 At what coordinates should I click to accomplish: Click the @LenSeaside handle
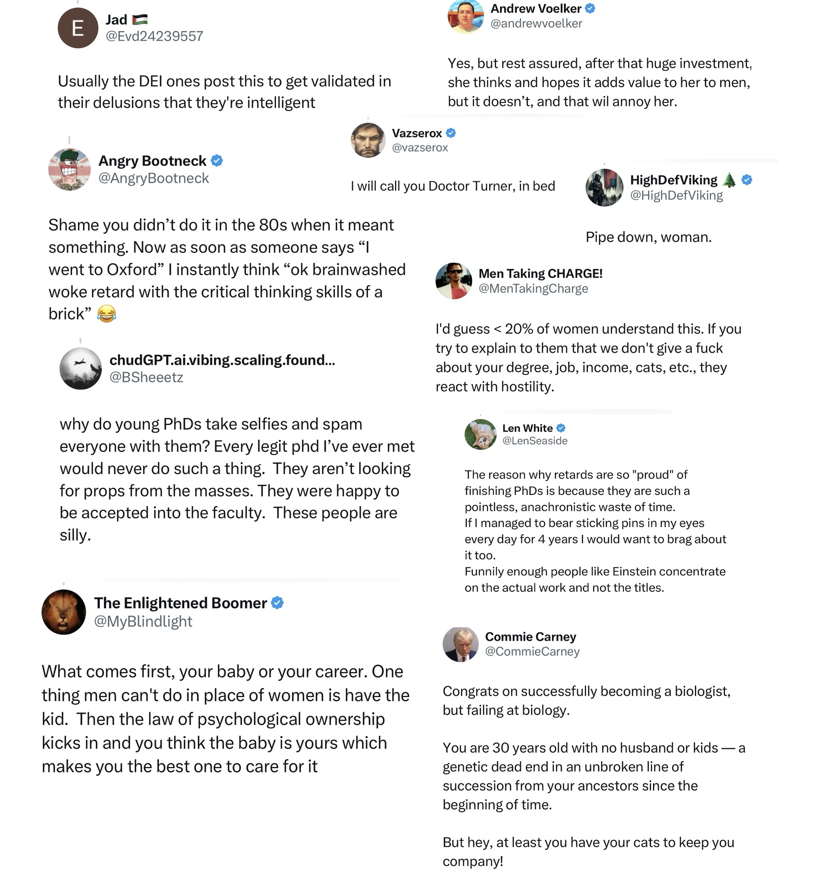535,440
